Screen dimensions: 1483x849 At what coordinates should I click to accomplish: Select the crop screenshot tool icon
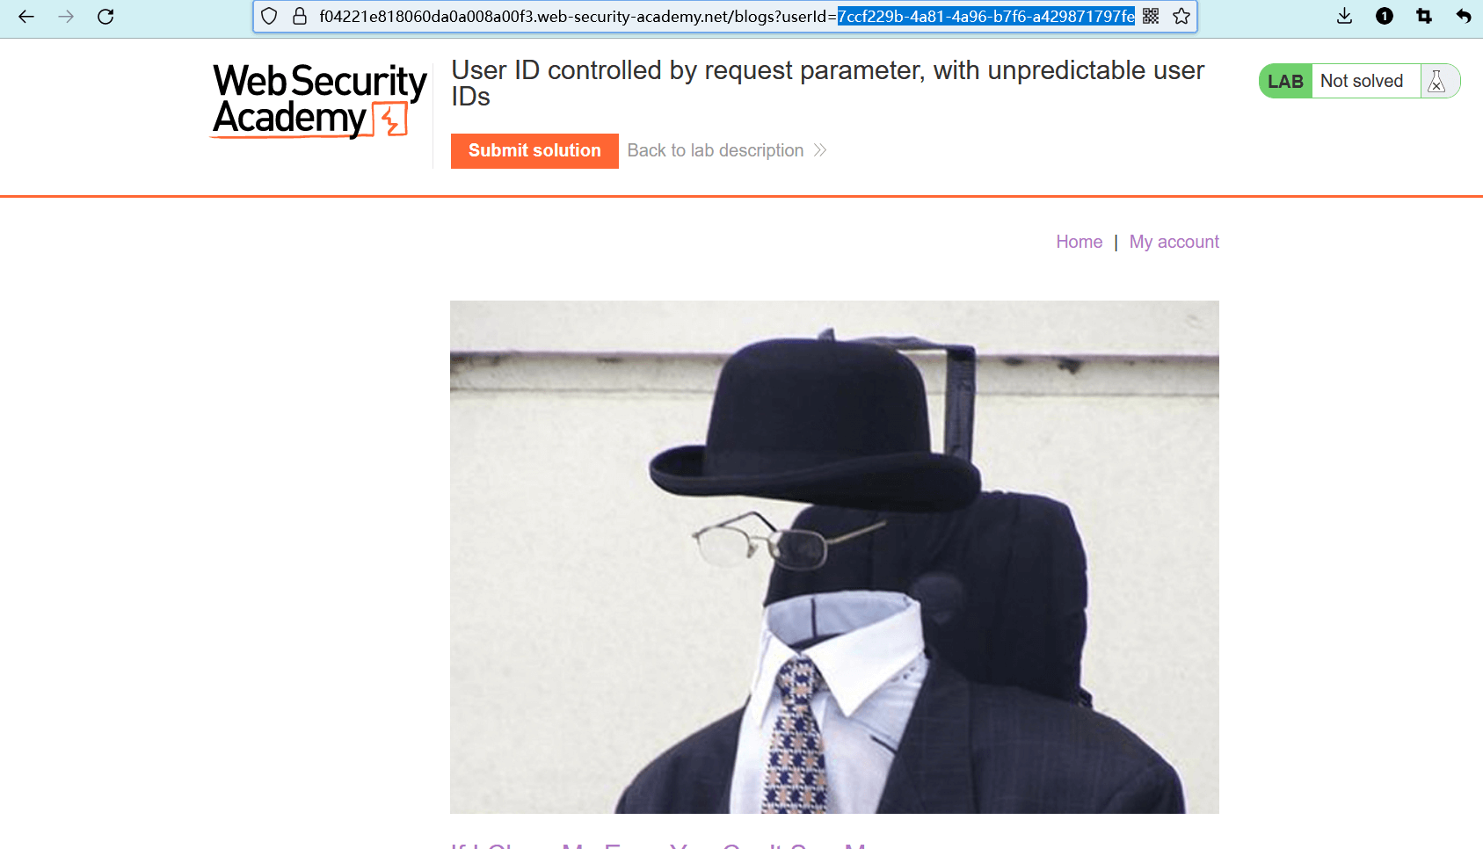coord(1424,16)
